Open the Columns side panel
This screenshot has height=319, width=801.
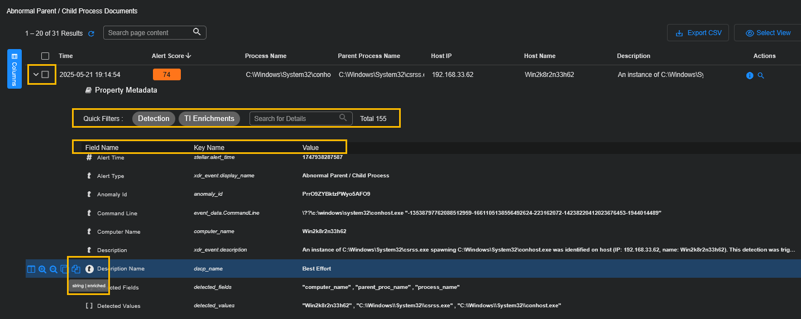tap(14, 69)
